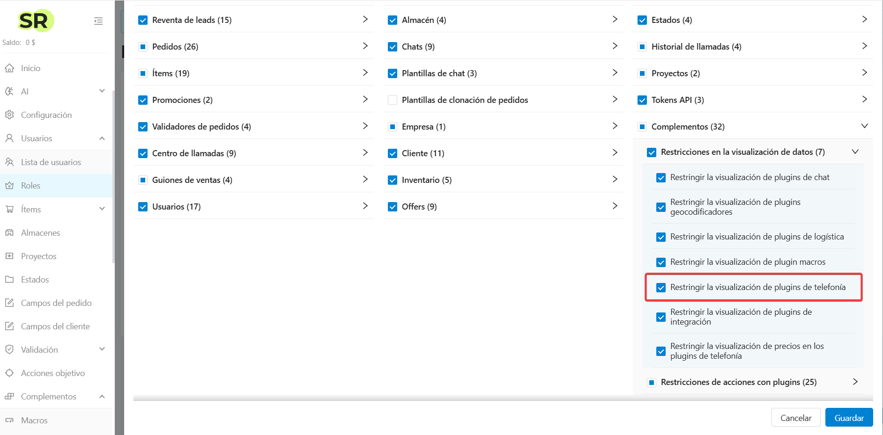Click the Inicio home icon

coord(9,68)
